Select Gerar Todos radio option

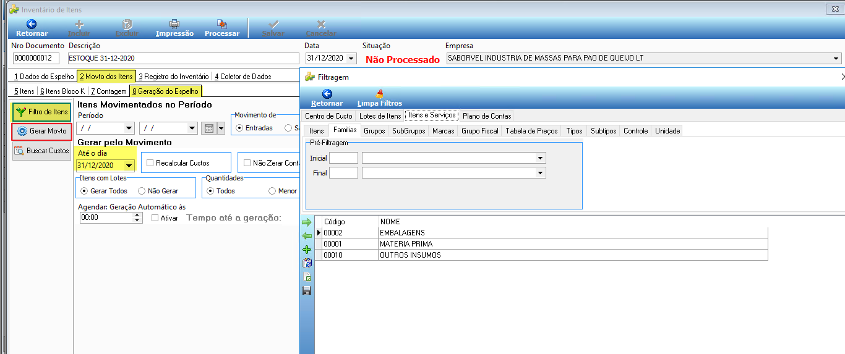(84, 191)
